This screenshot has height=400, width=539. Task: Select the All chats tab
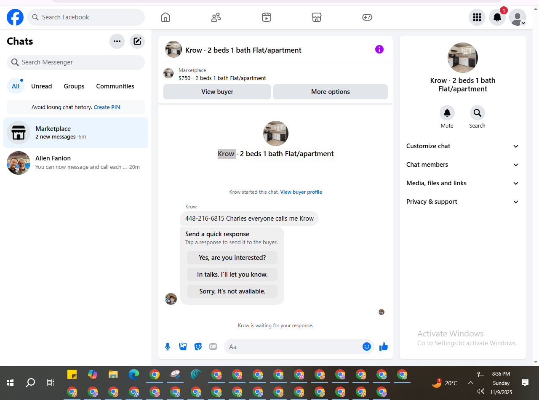[x=16, y=86]
